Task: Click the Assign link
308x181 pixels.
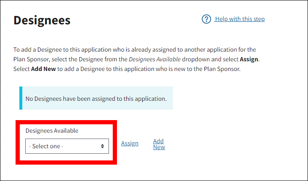Action: click(130, 144)
